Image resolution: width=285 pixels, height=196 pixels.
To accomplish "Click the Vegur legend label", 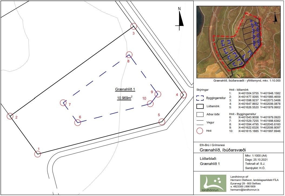I will pos(210,123).
